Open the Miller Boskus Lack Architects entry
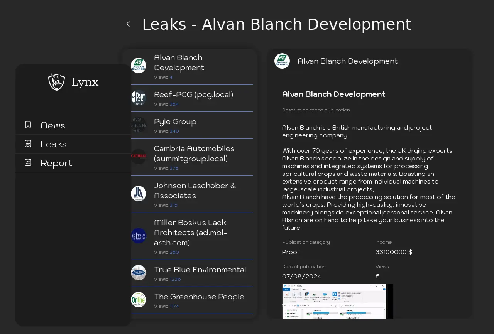Screen dimensions: 494x334 [x=191, y=233]
